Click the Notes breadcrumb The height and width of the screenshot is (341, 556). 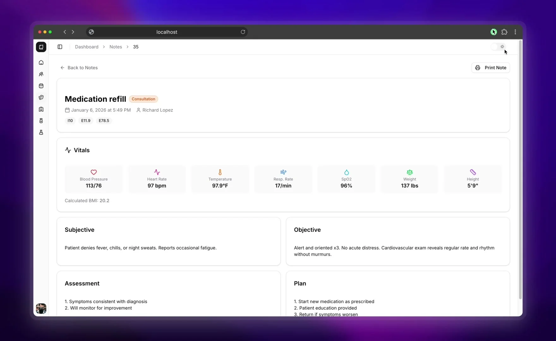pos(116,47)
